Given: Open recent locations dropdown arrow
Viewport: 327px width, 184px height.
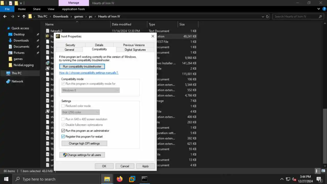Looking at the screenshot, I should coord(18,16).
